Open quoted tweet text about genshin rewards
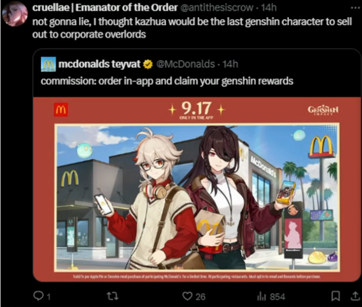Screen dimensions: 362x307 click(167, 81)
